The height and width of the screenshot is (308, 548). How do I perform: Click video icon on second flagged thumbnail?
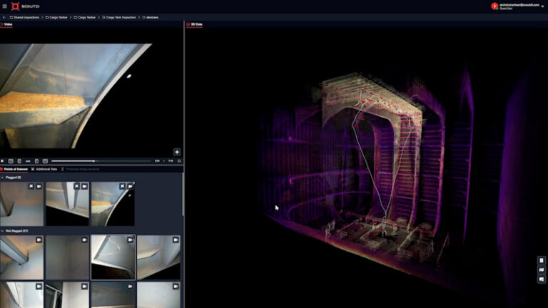click(x=85, y=187)
